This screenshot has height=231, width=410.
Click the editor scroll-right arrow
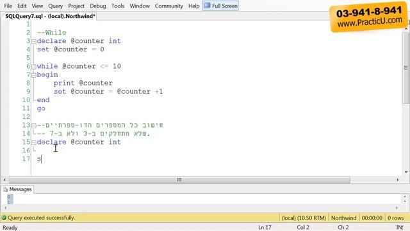[398, 180]
